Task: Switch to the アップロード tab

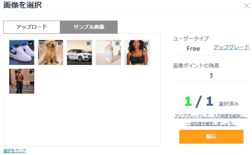Action: tap(32, 27)
